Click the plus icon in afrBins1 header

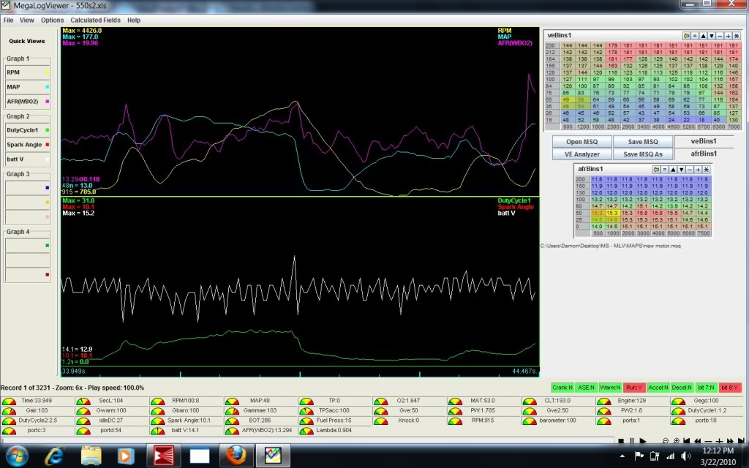698,170
